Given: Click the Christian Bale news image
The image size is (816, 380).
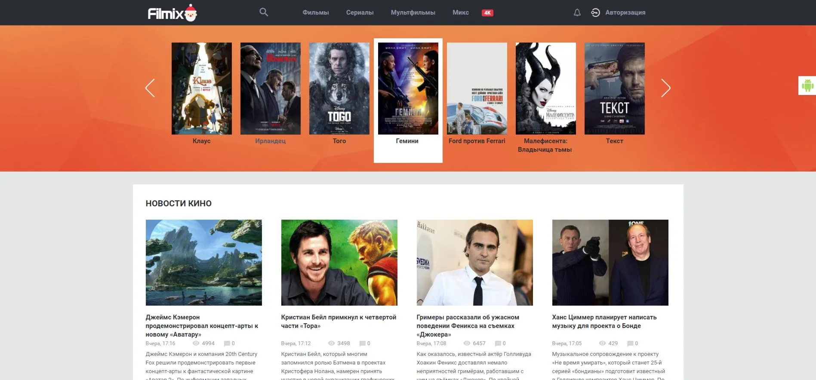Looking at the screenshot, I should click(x=339, y=263).
